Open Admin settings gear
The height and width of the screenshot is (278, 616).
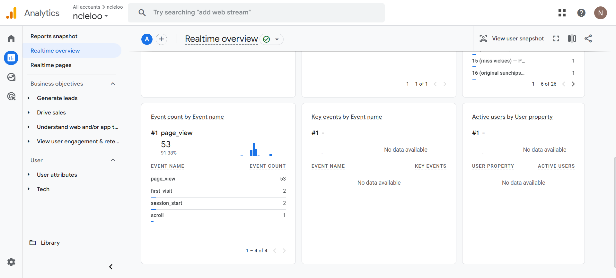11,262
